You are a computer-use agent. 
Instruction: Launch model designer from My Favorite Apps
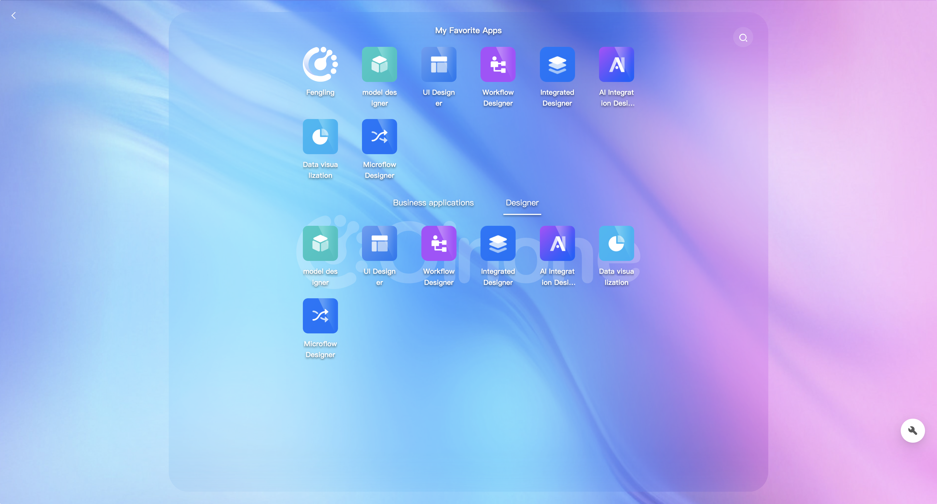coord(379,64)
